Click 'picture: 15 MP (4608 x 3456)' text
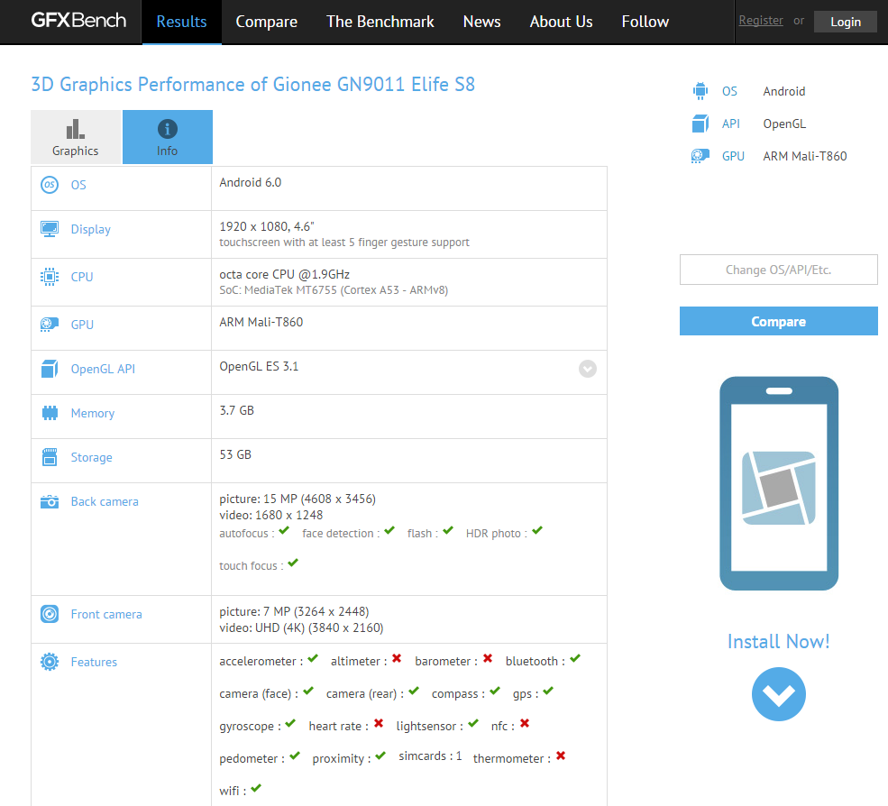This screenshot has width=888, height=806. tap(298, 499)
